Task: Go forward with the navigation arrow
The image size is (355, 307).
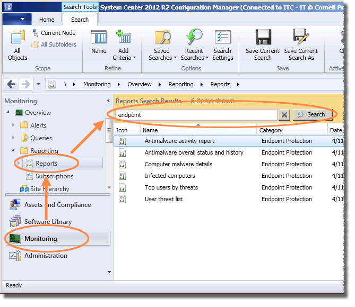Action: coord(25,85)
